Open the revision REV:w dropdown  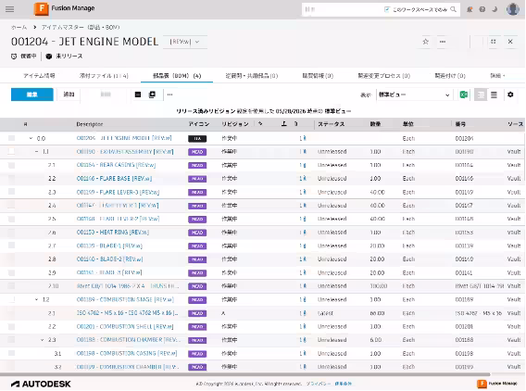pyautogui.click(x=185, y=42)
